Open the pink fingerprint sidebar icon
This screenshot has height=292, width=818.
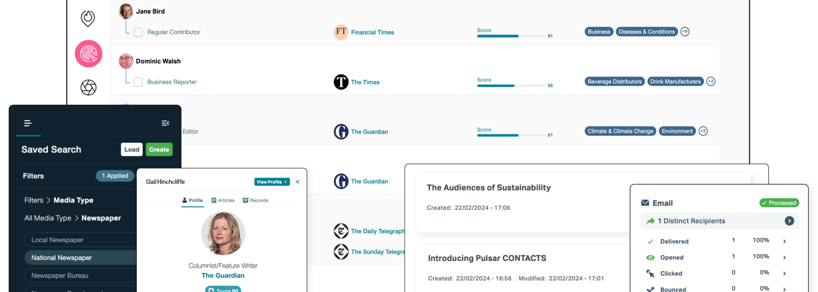coord(88,54)
